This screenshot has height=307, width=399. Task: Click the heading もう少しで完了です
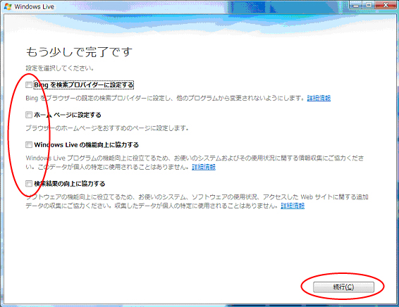[x=79, y=52]
